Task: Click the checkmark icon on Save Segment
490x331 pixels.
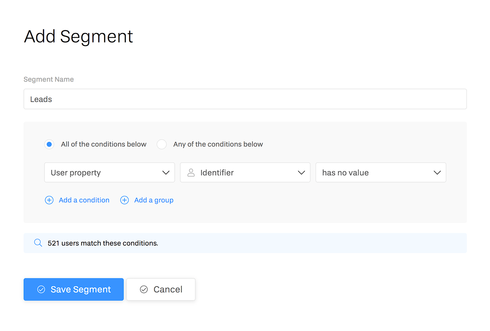Action: click(41, 289)
